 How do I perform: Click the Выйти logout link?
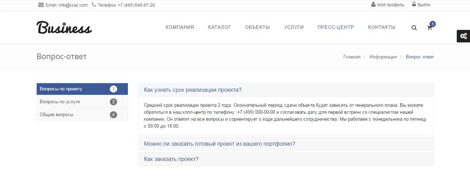coord(424,5)
